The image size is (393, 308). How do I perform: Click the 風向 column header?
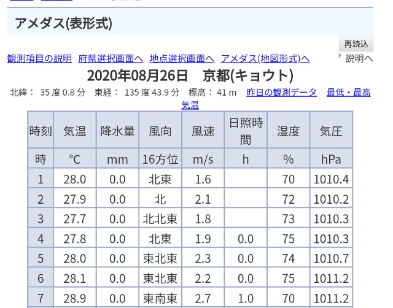tap(160, 130)
